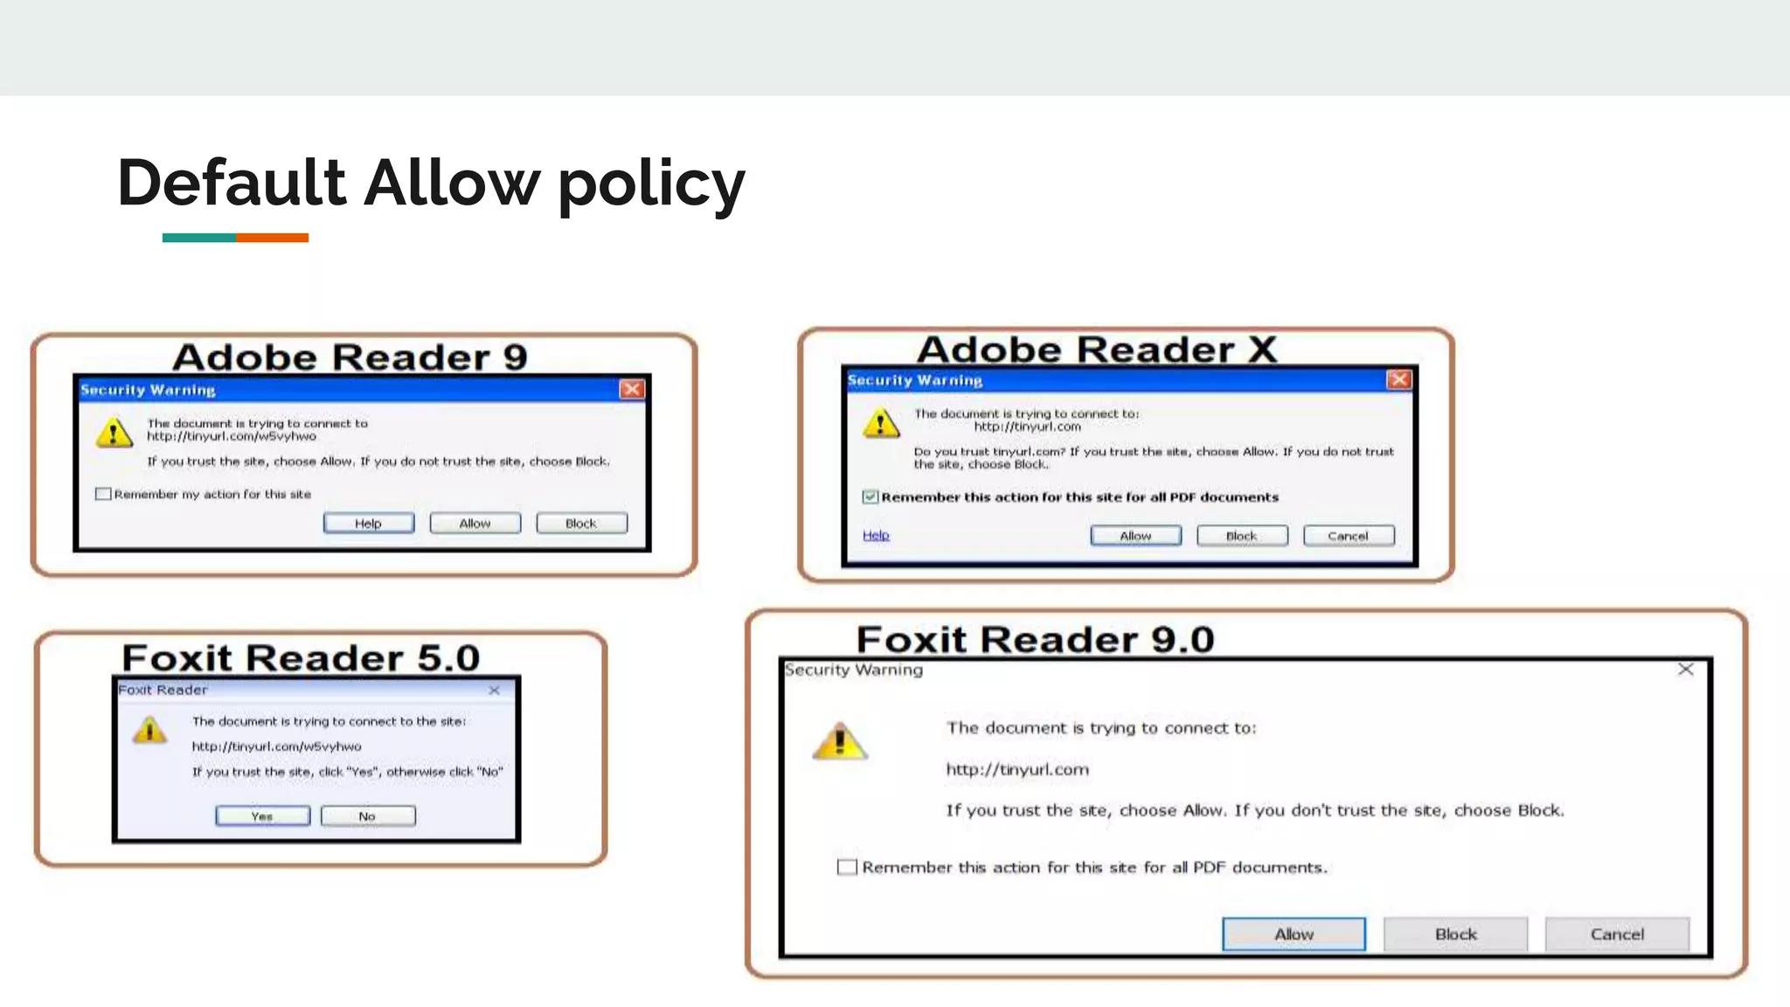
Task: Close the Foxit Reader 5.0 dialog
Action: point(495,690)
